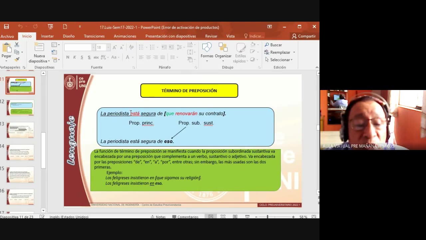Open the Presentación con diapositivas tab

[x=170, y=36]
